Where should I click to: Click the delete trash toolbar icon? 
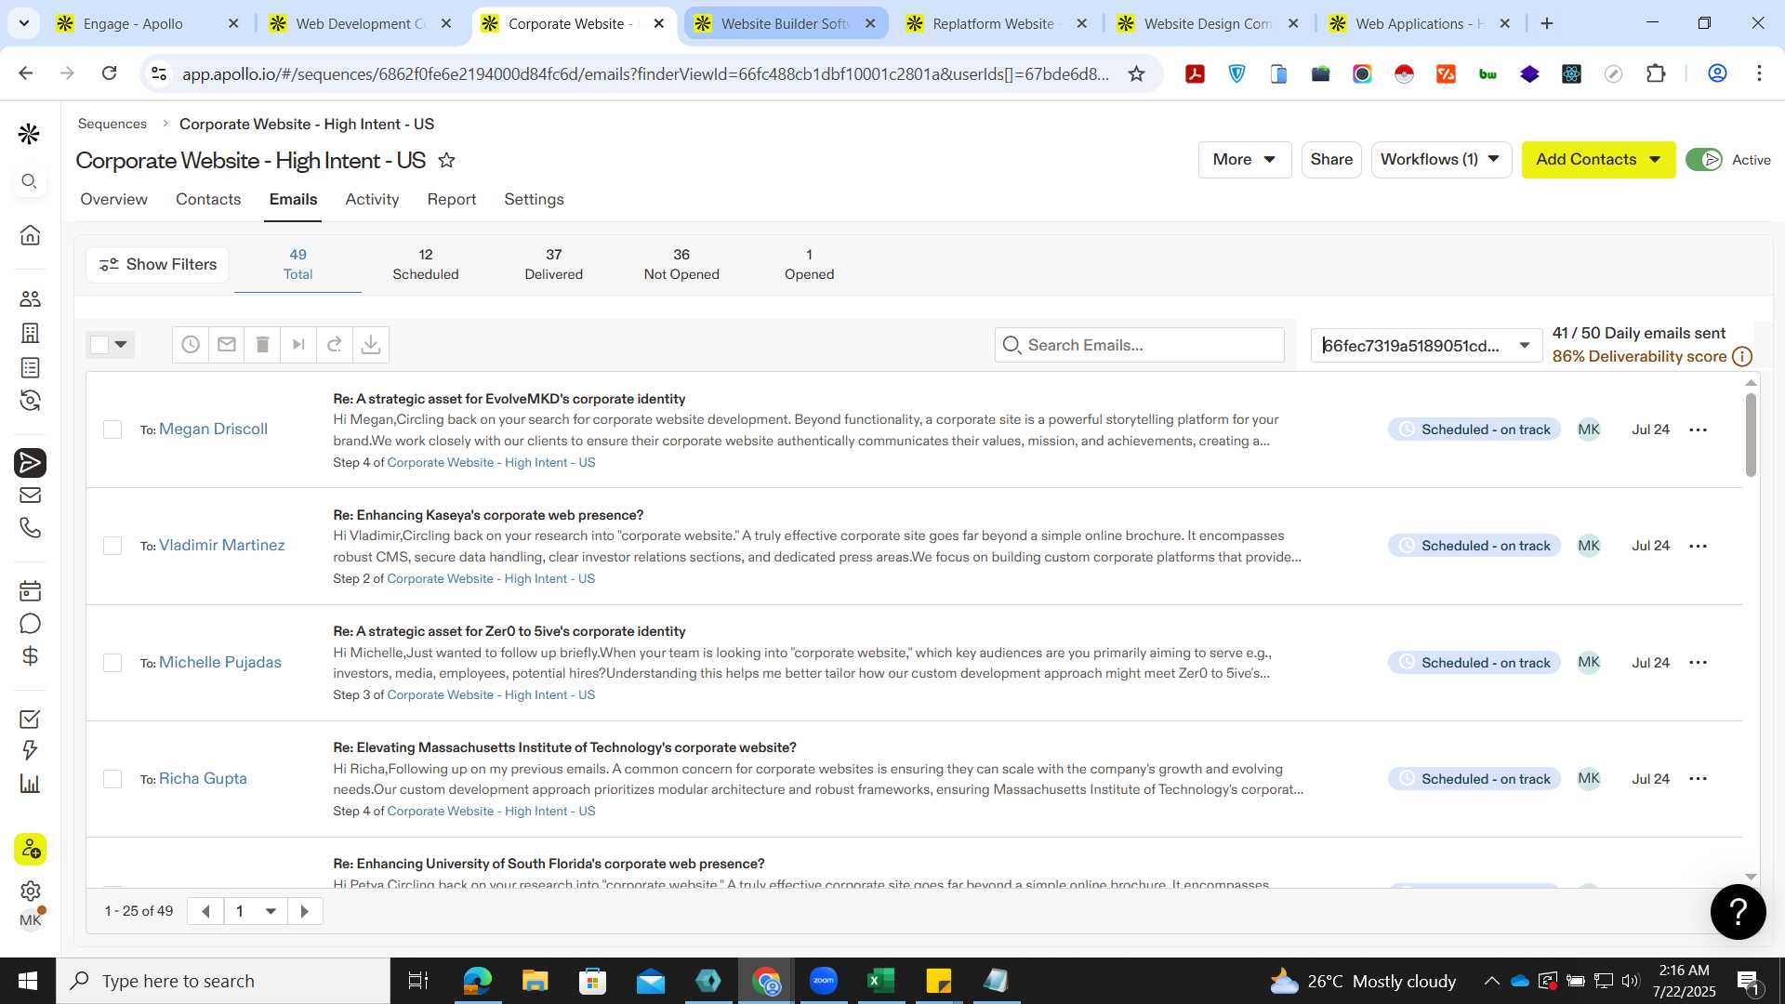262,345
